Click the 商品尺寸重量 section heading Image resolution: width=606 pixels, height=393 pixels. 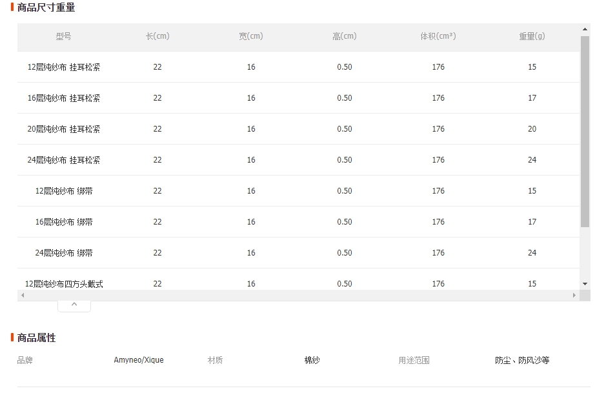(x=46, y=7)
